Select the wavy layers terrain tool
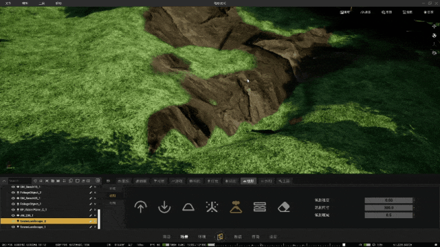 tap(260, 207)
